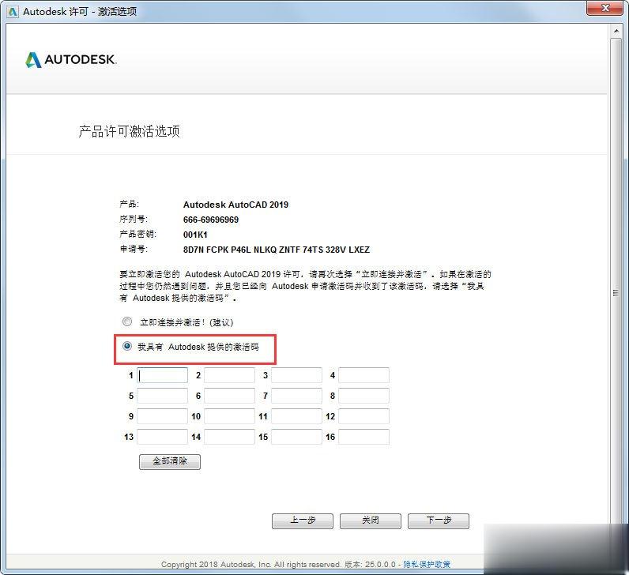The width and height of the screenshot is (629, 575).
Task: Focus activation code field 11
Action: coord(296,416)
